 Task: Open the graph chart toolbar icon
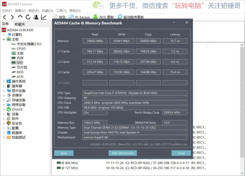coord(44,17)
